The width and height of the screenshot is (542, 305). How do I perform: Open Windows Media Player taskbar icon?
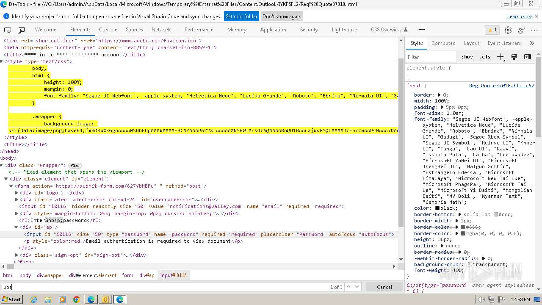[62, 299]
